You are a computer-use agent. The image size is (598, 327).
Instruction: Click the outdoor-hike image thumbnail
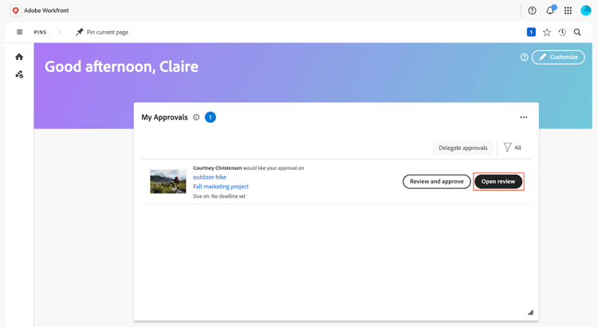coord(168,182)
